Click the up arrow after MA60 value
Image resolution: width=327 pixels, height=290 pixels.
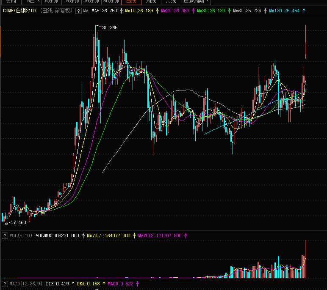[x=265, y=11]
